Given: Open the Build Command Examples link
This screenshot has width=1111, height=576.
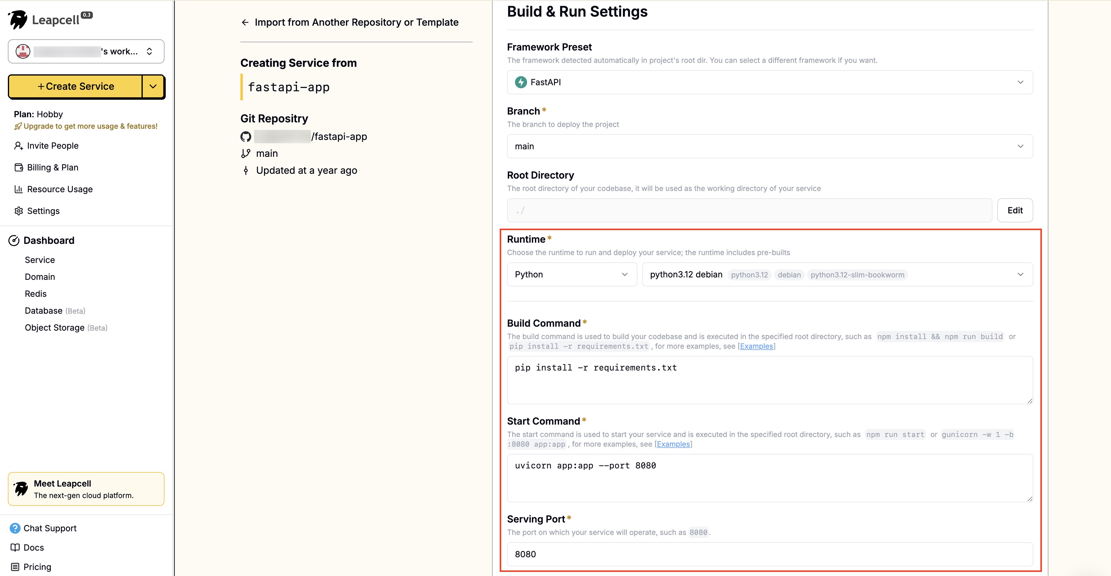Looking at the screenshot, I should [x=757, y=346].
